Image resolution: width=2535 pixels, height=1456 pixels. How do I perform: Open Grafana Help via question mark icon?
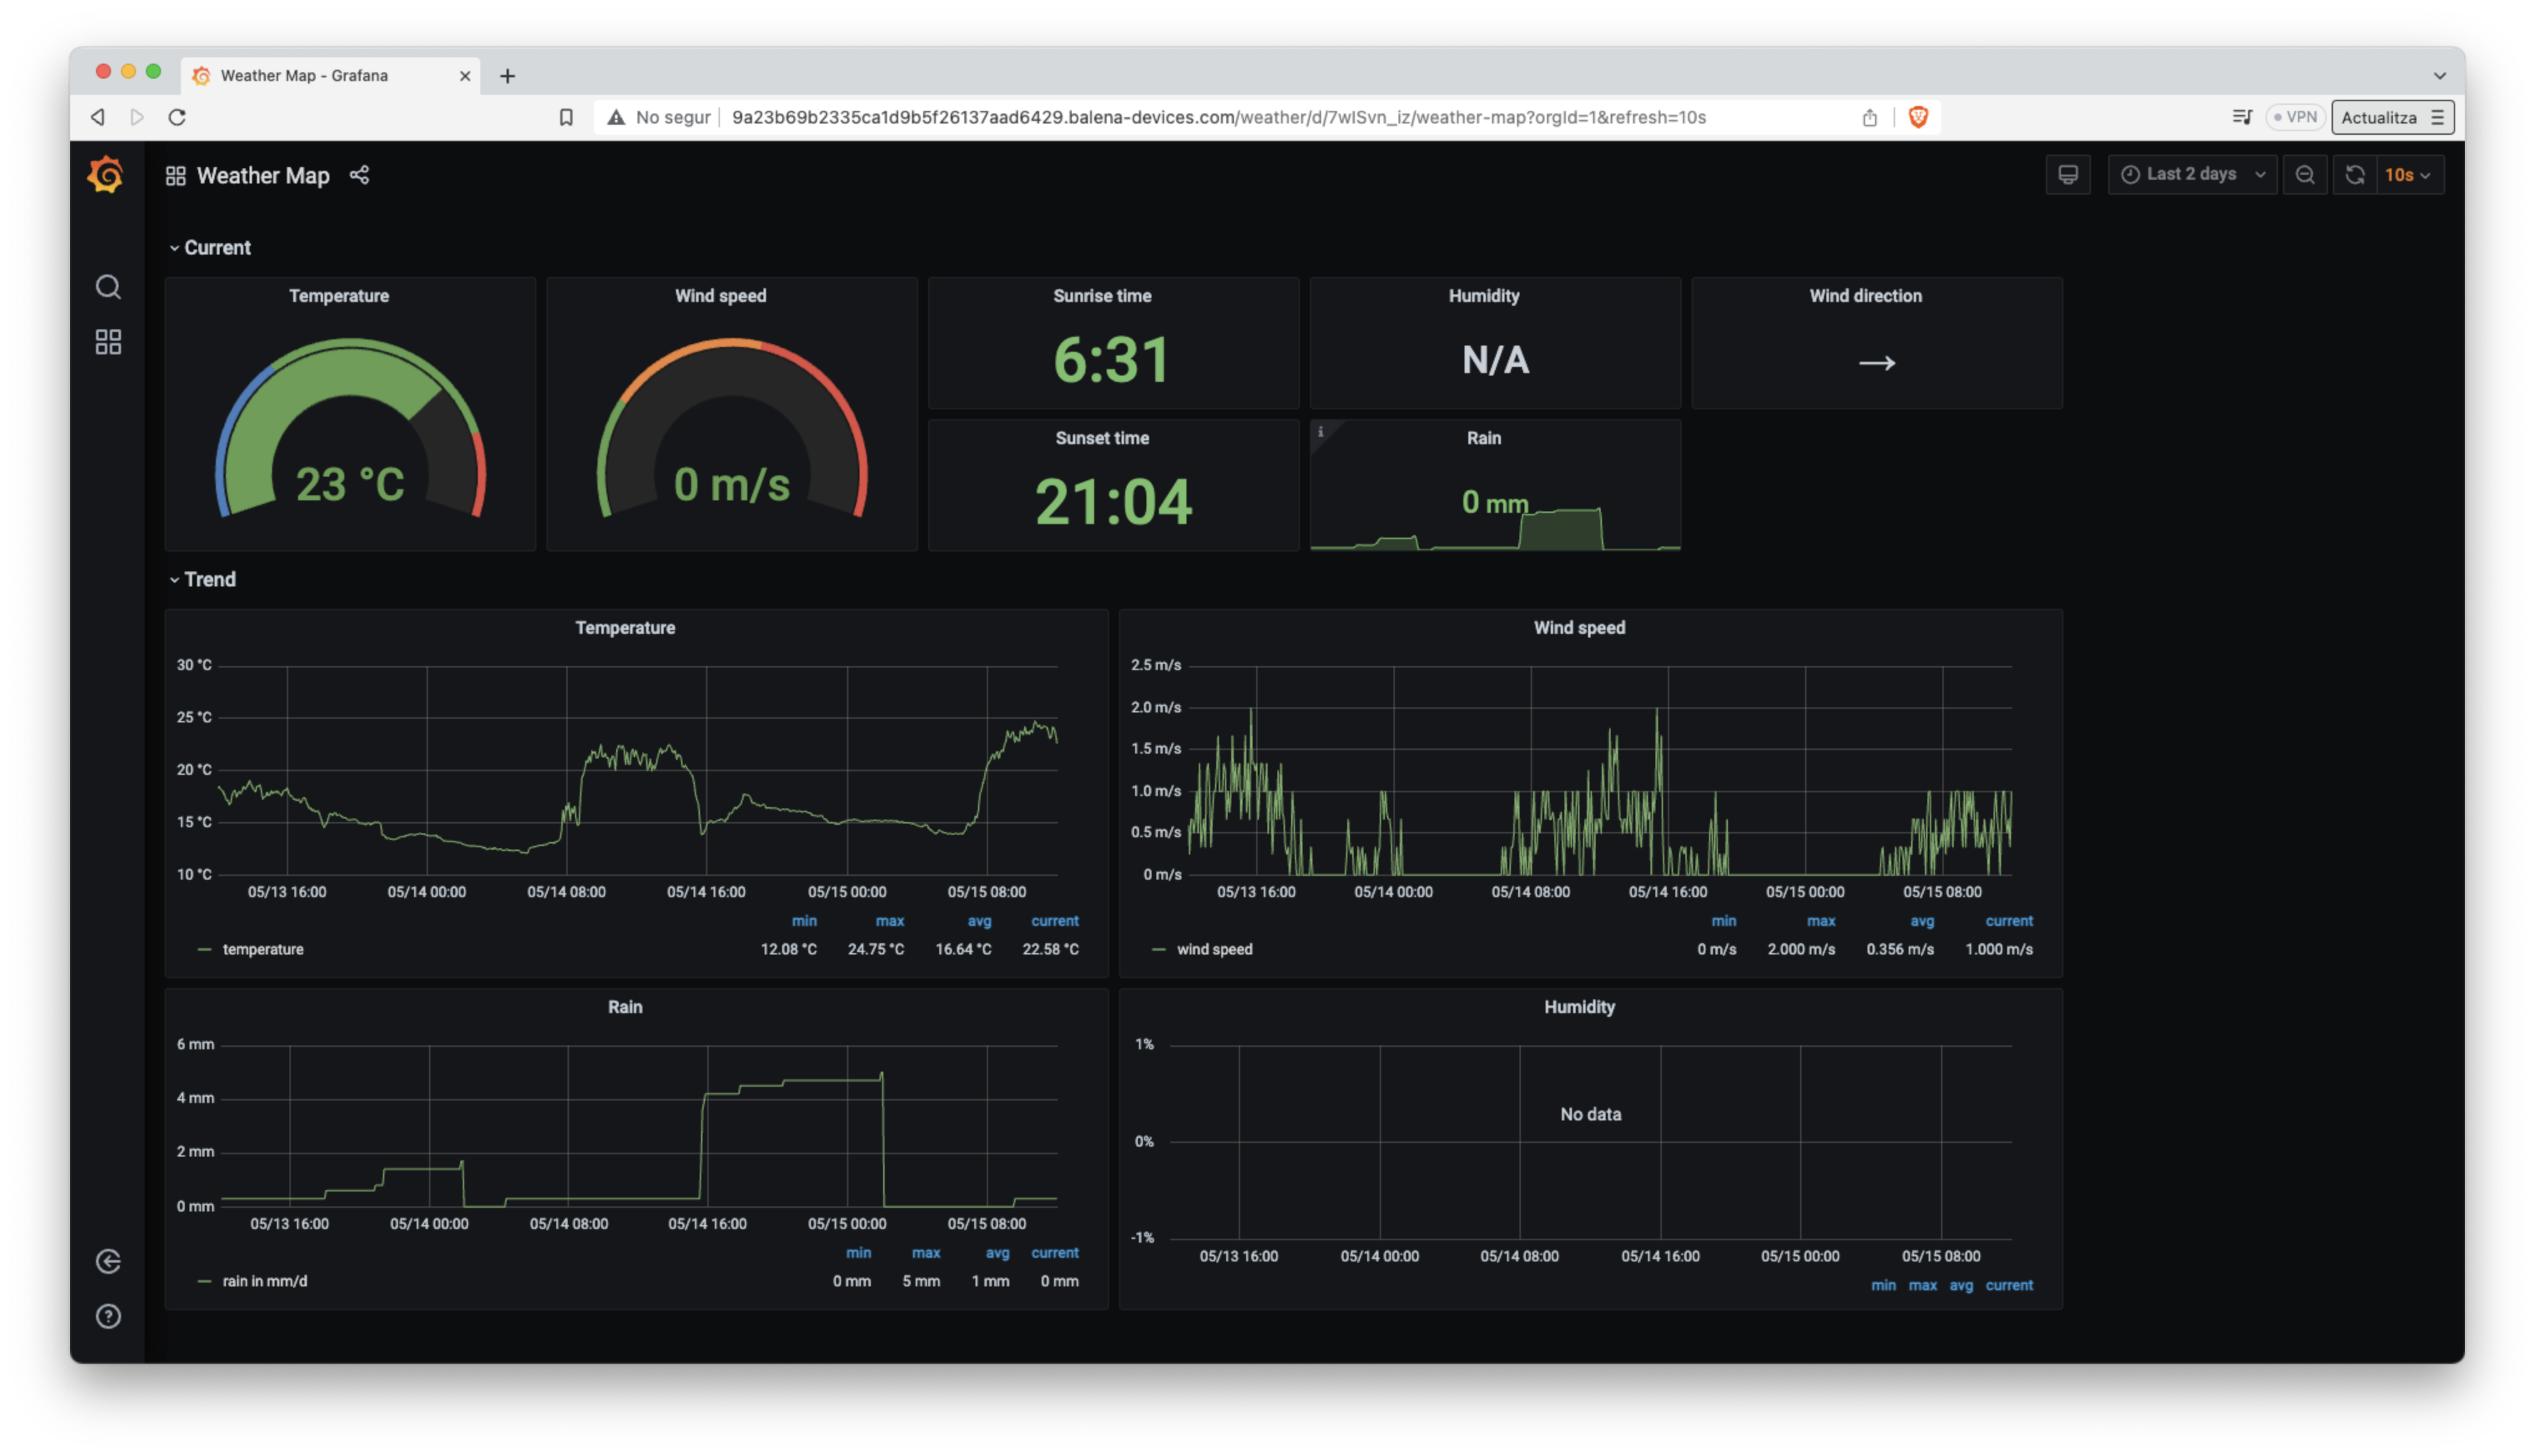click(108, 1316)
